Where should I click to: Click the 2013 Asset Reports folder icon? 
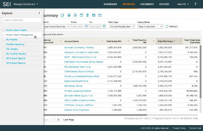[x=4, y=63]
